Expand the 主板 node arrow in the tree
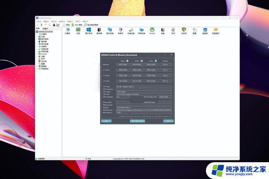The image size is (269, 179). 37,36
